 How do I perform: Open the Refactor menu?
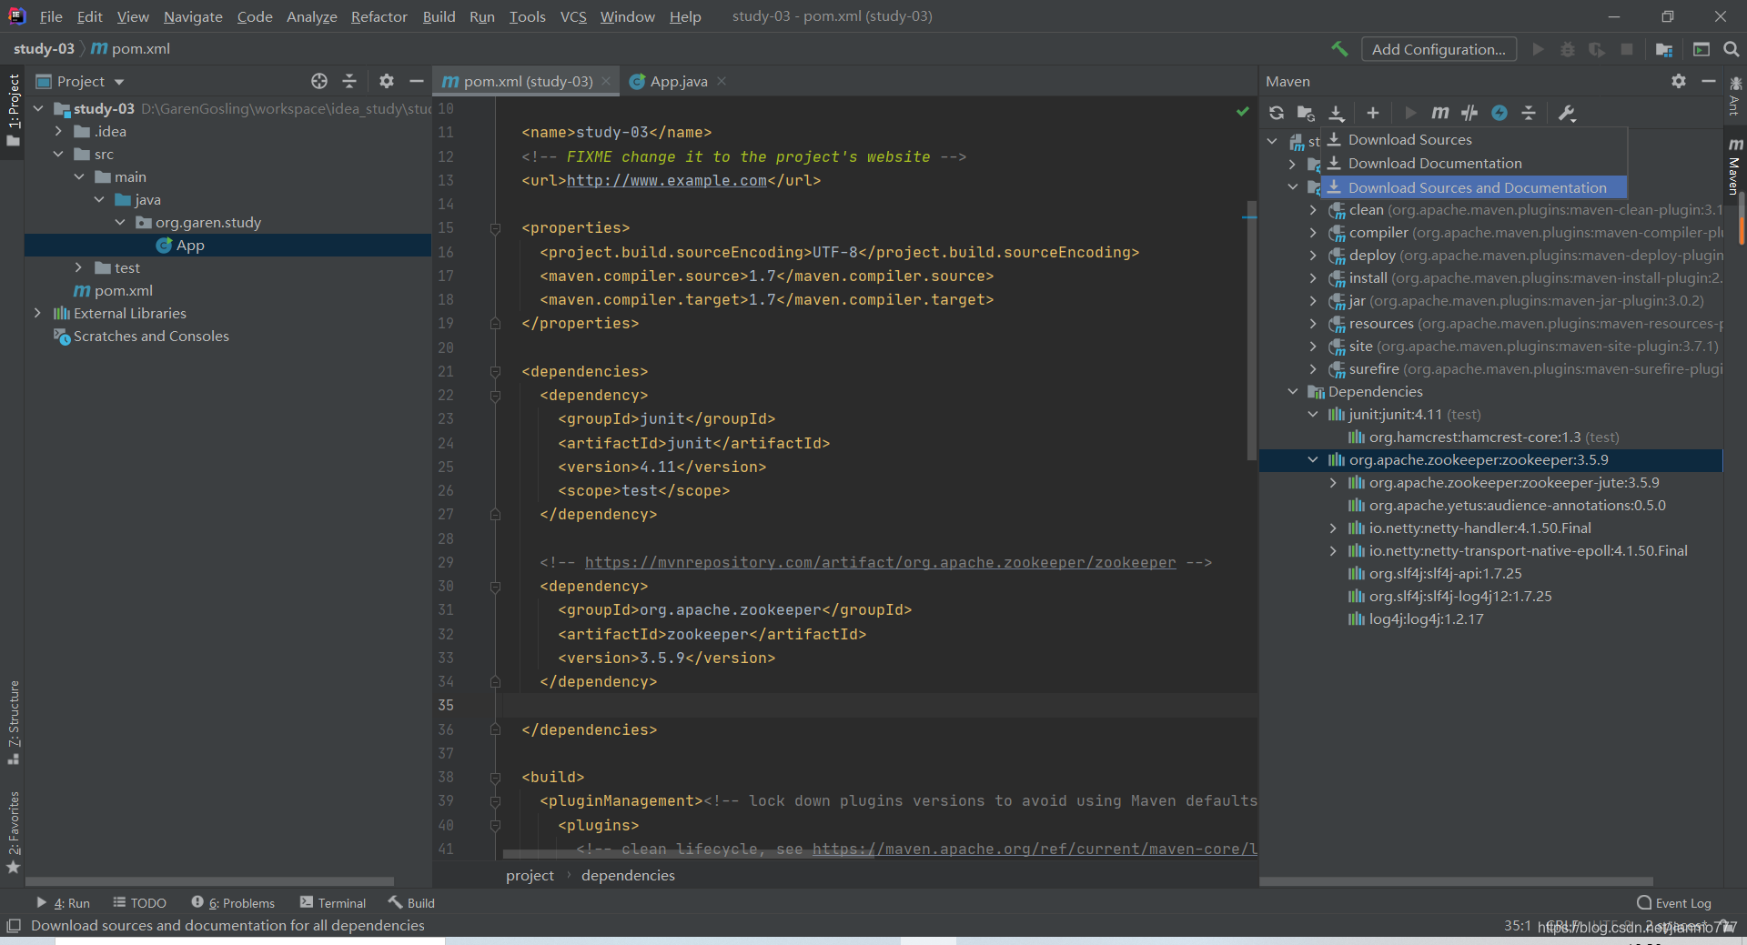(379, 16)
